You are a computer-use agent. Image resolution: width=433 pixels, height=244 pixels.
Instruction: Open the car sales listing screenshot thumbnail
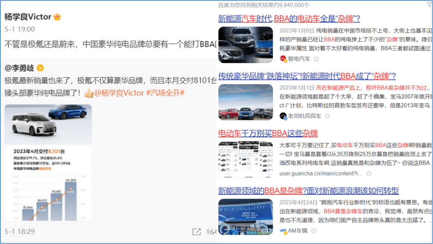coord(245,159)
